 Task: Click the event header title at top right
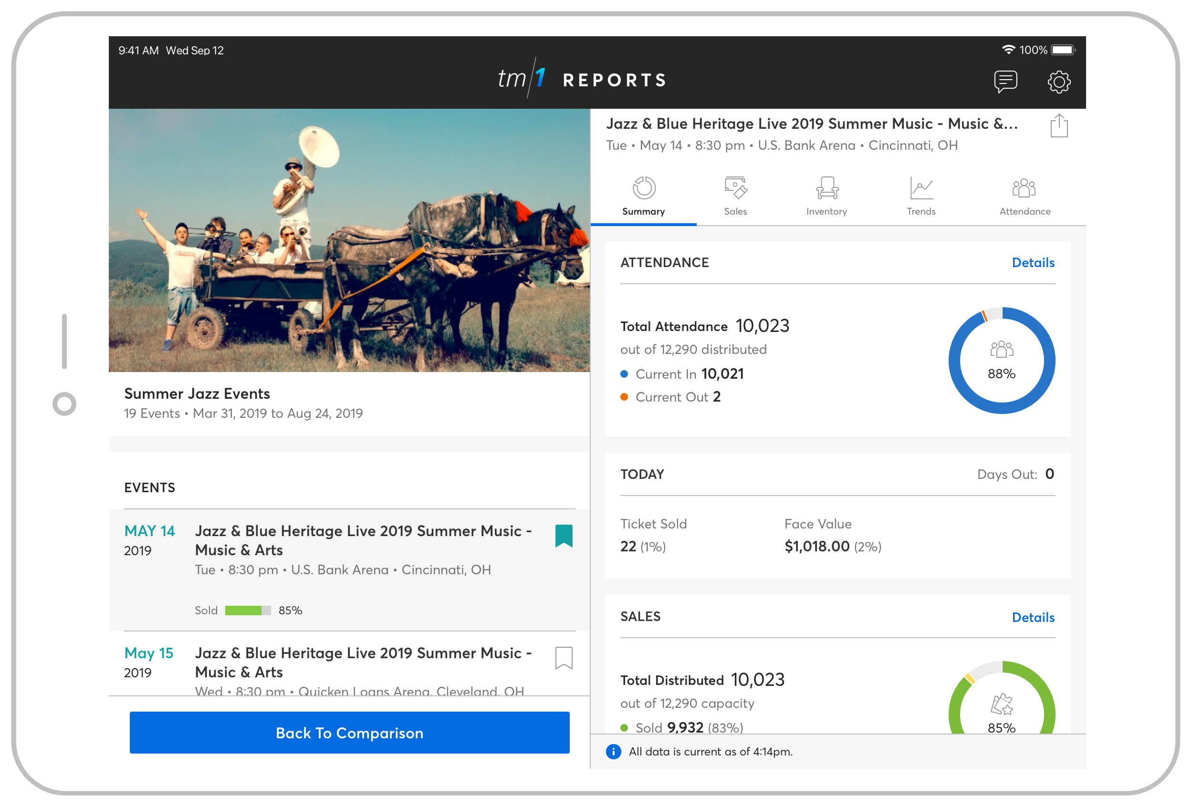point(812,124)
